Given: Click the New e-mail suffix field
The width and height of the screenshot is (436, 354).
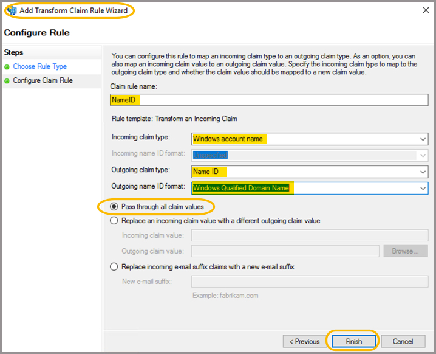Looking at the screenshot, I should [310, 282].
